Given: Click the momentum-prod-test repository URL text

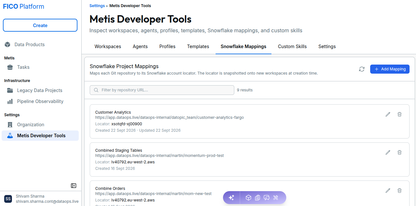Looking at the screenshot, I should point(159,156).
